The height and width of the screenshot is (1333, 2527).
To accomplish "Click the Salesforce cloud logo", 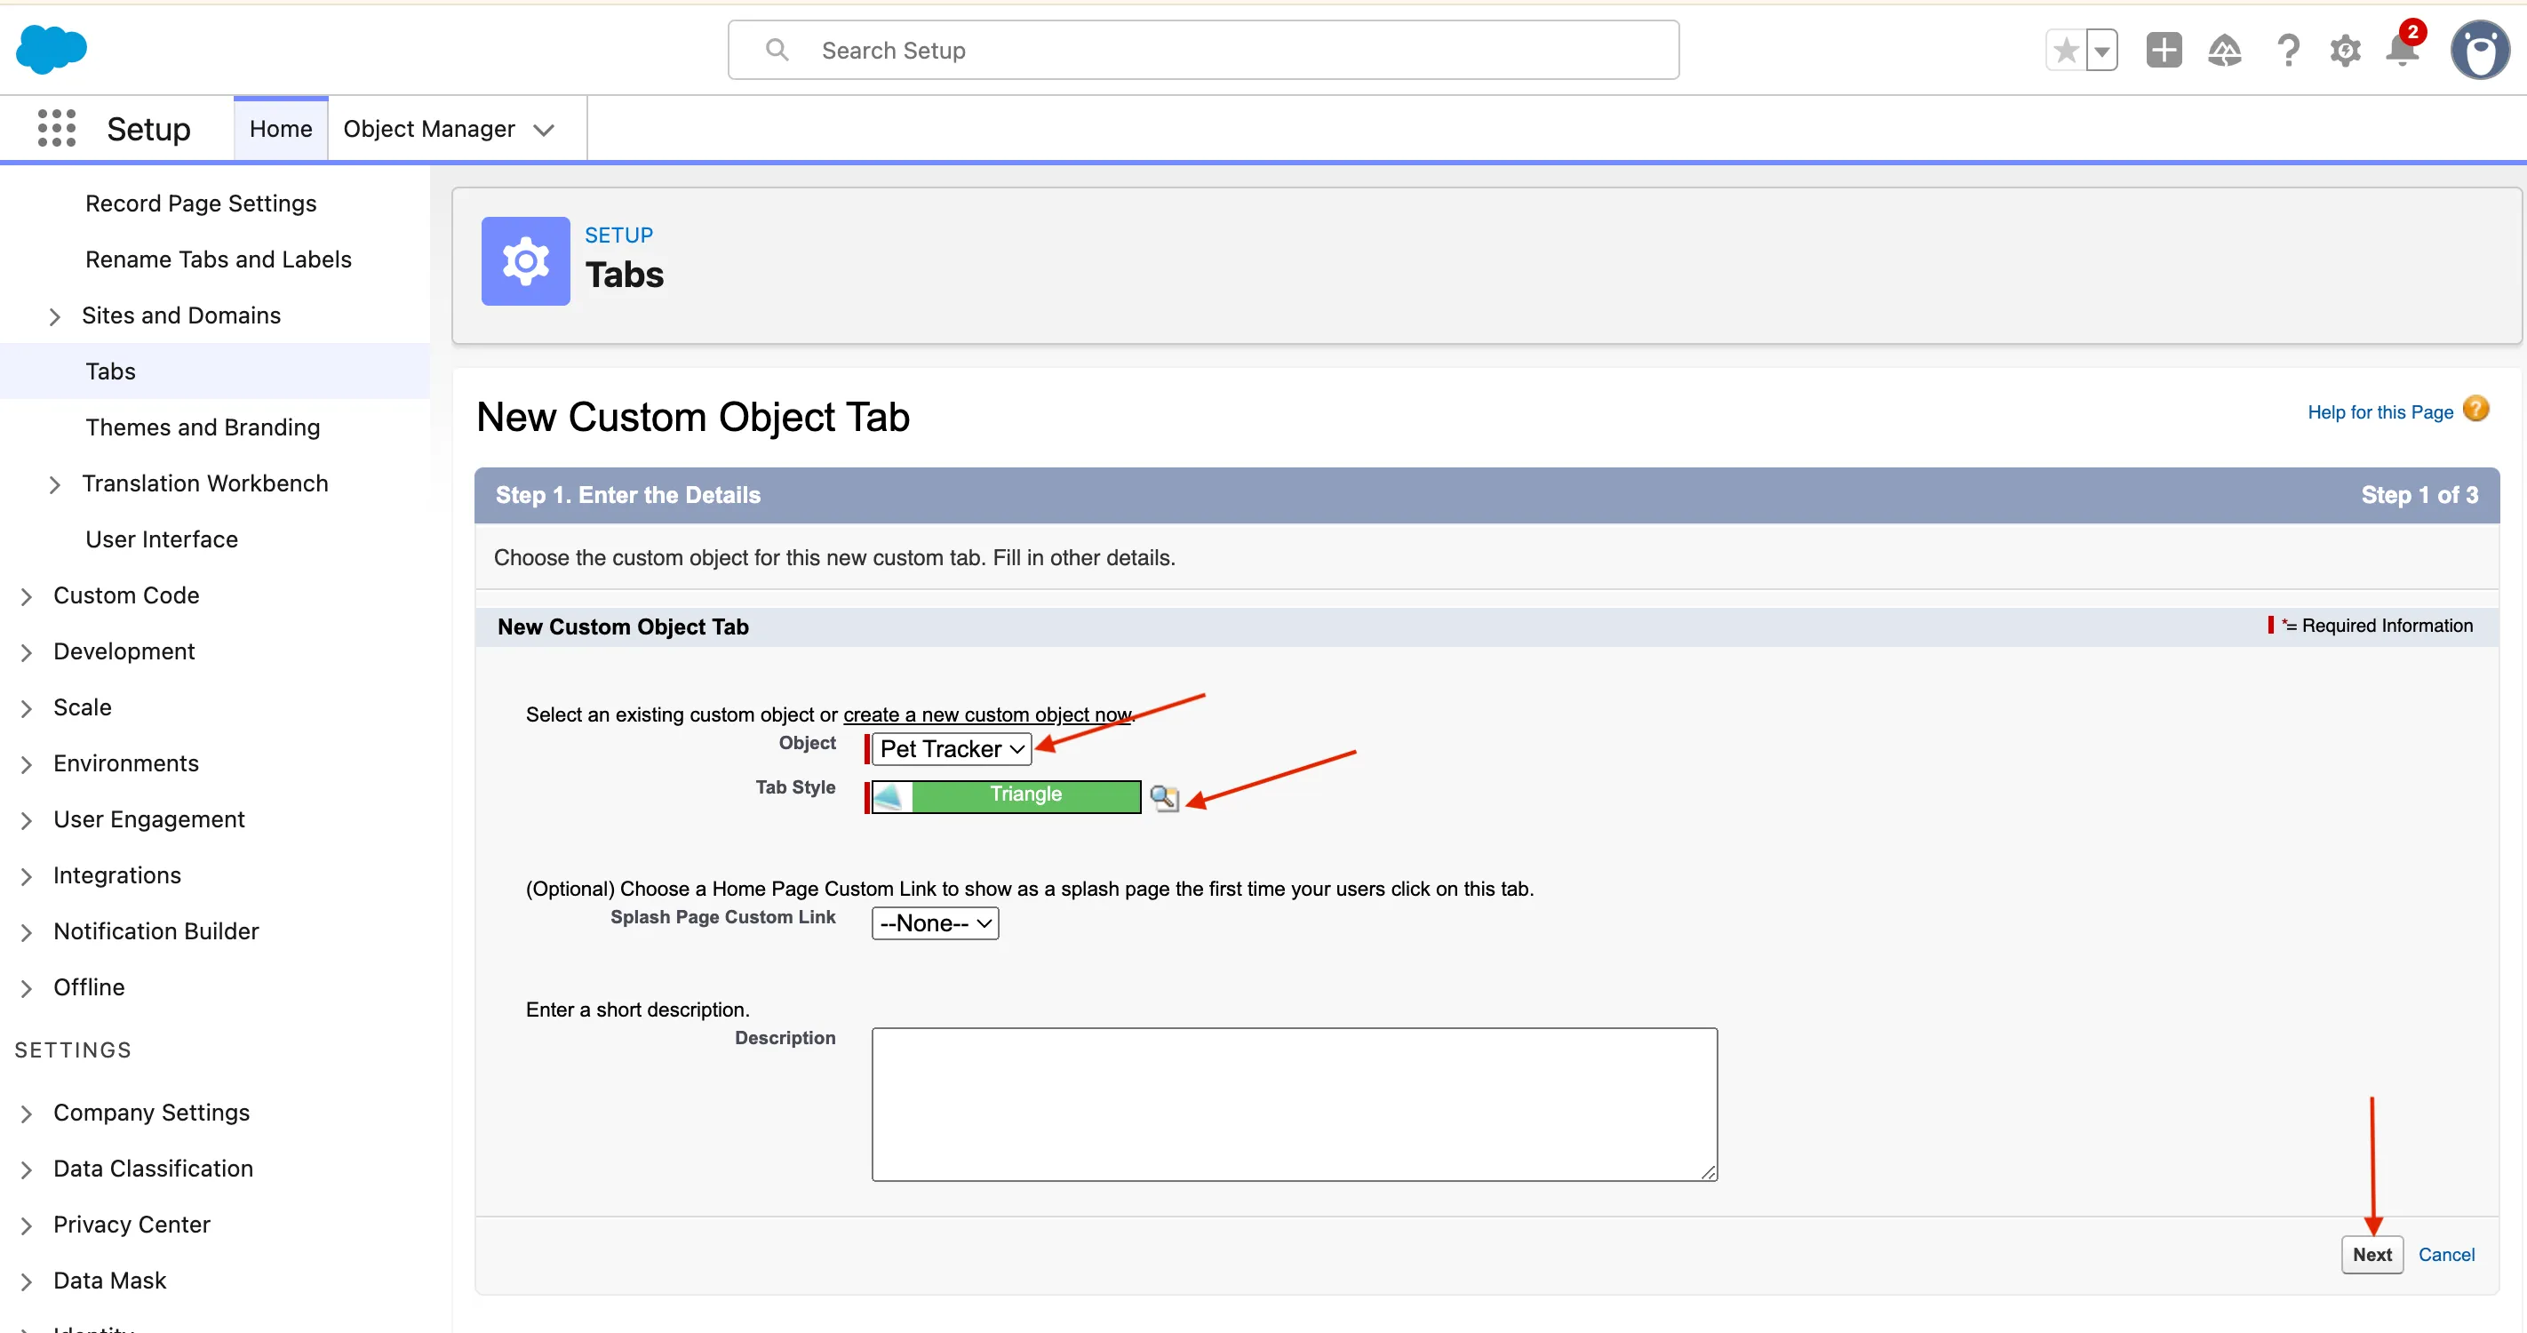I will pos(51,49).
